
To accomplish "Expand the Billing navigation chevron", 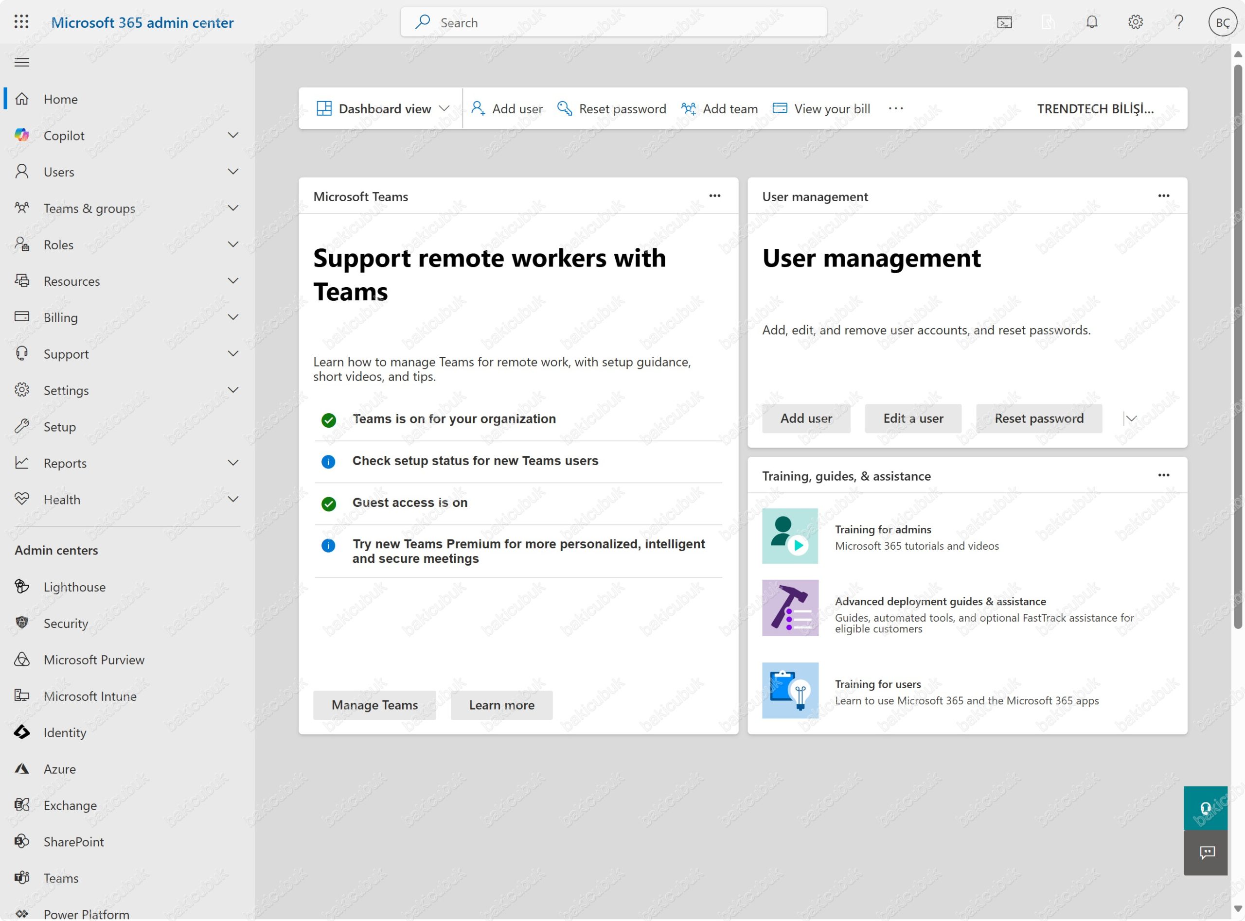I will click(x=233, y=317).
